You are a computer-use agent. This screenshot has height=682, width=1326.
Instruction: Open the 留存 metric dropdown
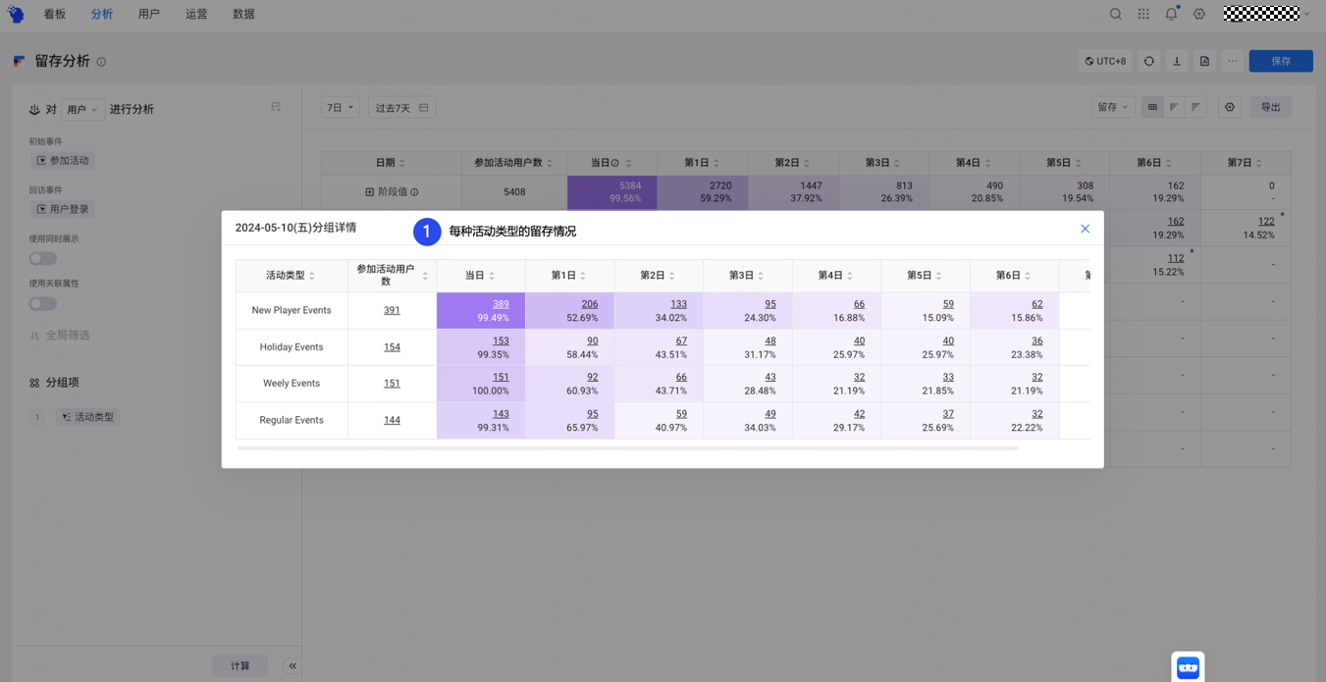click(x=1113, y=107)
